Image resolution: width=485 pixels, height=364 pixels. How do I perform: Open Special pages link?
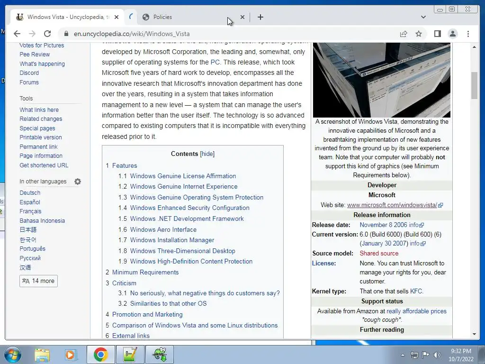[x=37, y=128]
